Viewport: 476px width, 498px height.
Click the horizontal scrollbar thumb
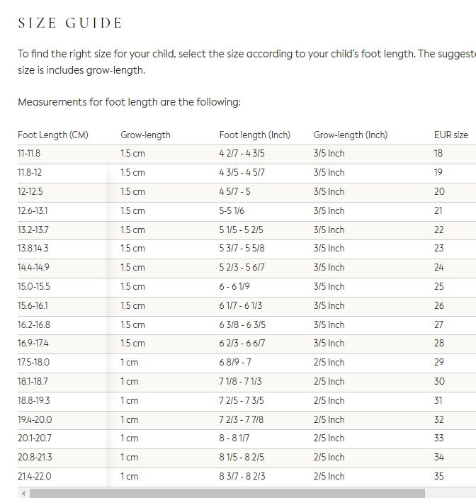[227, 493]
